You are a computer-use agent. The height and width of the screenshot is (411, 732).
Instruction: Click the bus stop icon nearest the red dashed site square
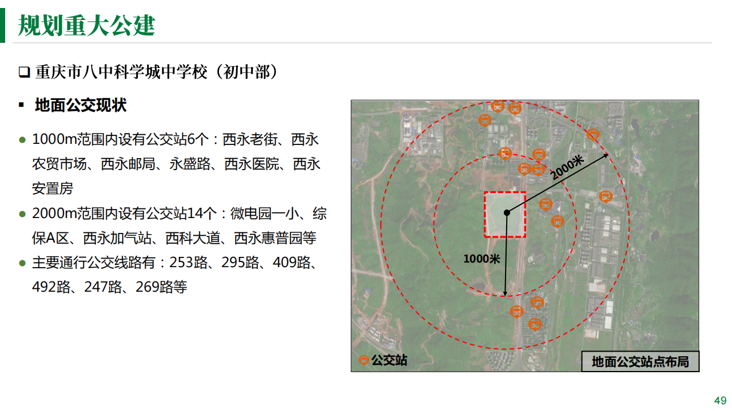point(546,204)
